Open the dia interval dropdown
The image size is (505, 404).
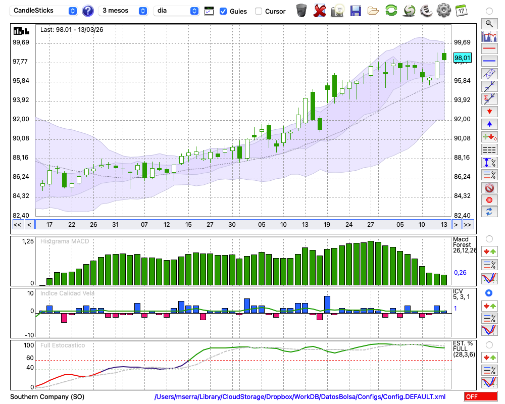[x=176, y=11]
